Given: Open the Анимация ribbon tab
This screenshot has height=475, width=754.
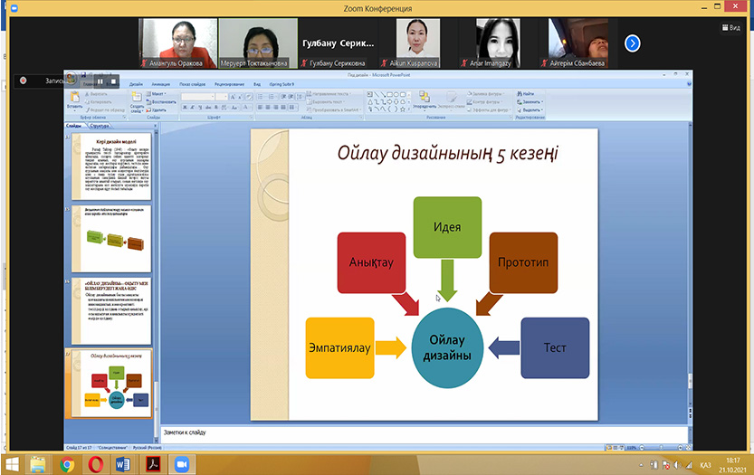Looking at the screenshot, I should (159, 83).
